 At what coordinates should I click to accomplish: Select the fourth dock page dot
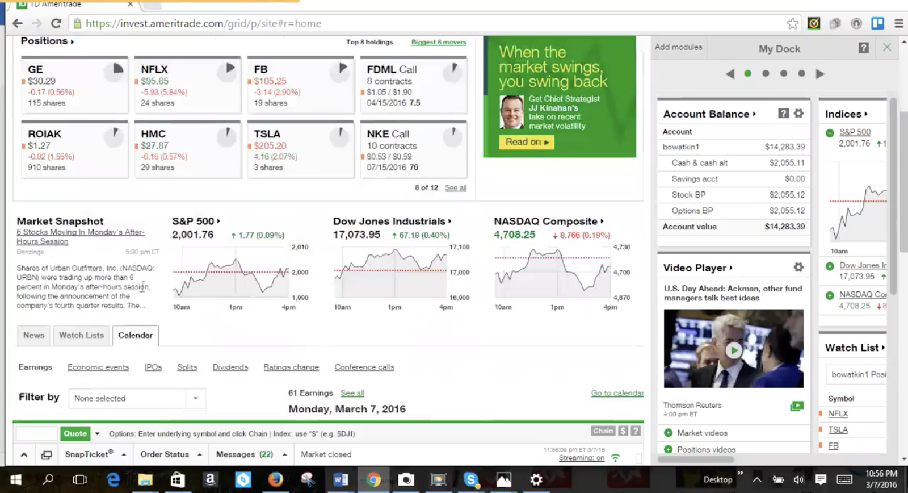[x=801, y=73]
